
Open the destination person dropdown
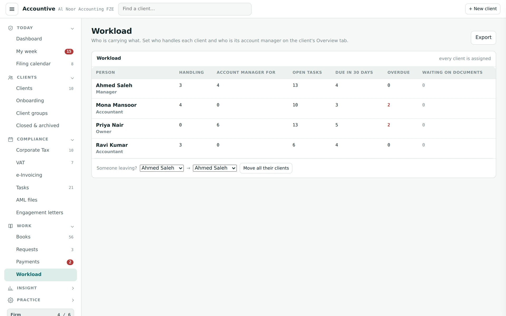click(x=215, y=168)
